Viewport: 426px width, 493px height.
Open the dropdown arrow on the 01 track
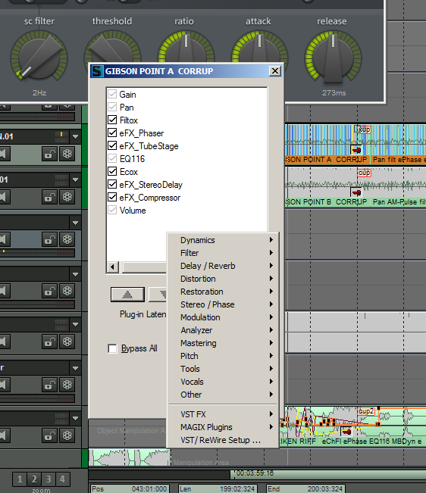[x=75, y=179]
